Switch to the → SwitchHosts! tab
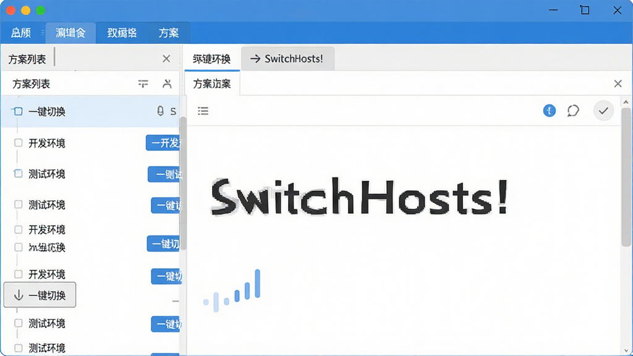This screenshot has width=633, height=356. click(287, 59)
